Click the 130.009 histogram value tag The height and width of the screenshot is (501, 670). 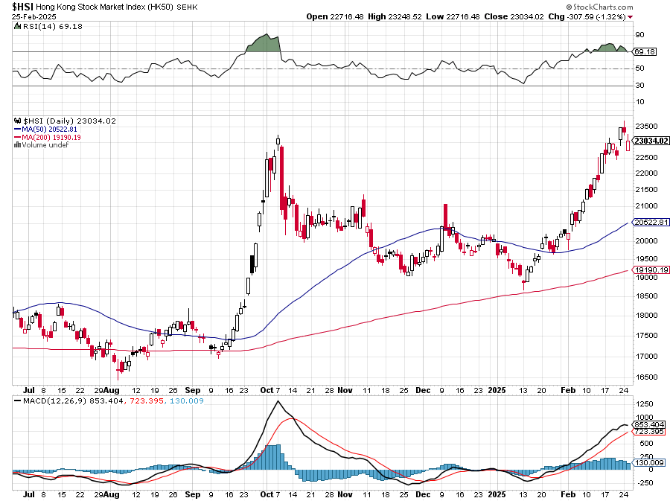click(645, 464)
